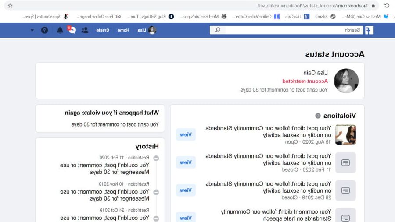The height and width of the screenshot is (222, 395).
Task: Go to Home in the navigation bar
Action: tap(123, 30)
